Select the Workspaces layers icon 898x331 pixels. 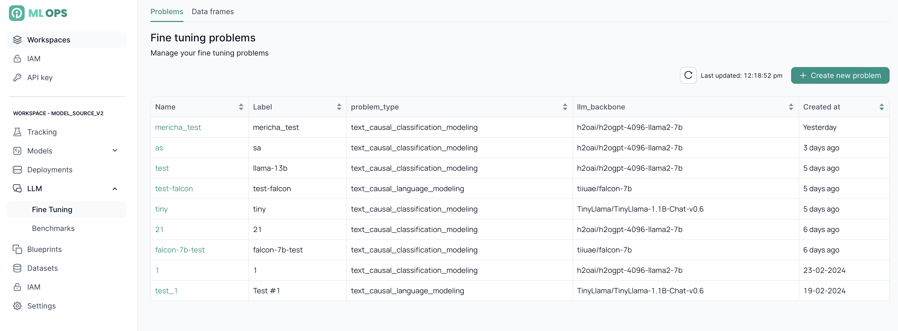[x=17, y=39]
